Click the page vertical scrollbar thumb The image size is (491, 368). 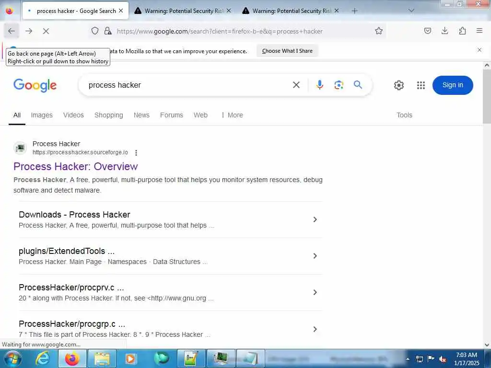tap(487, 96)
